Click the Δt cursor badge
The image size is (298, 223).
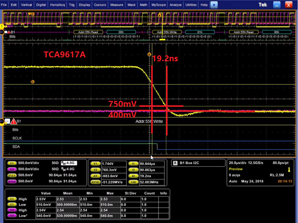click(133, 176)
